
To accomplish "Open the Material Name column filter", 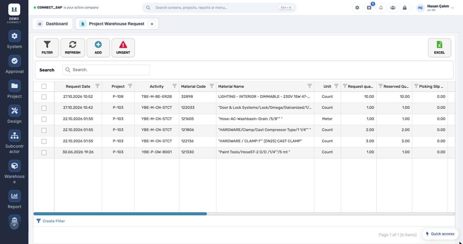I will click(310, 86).
